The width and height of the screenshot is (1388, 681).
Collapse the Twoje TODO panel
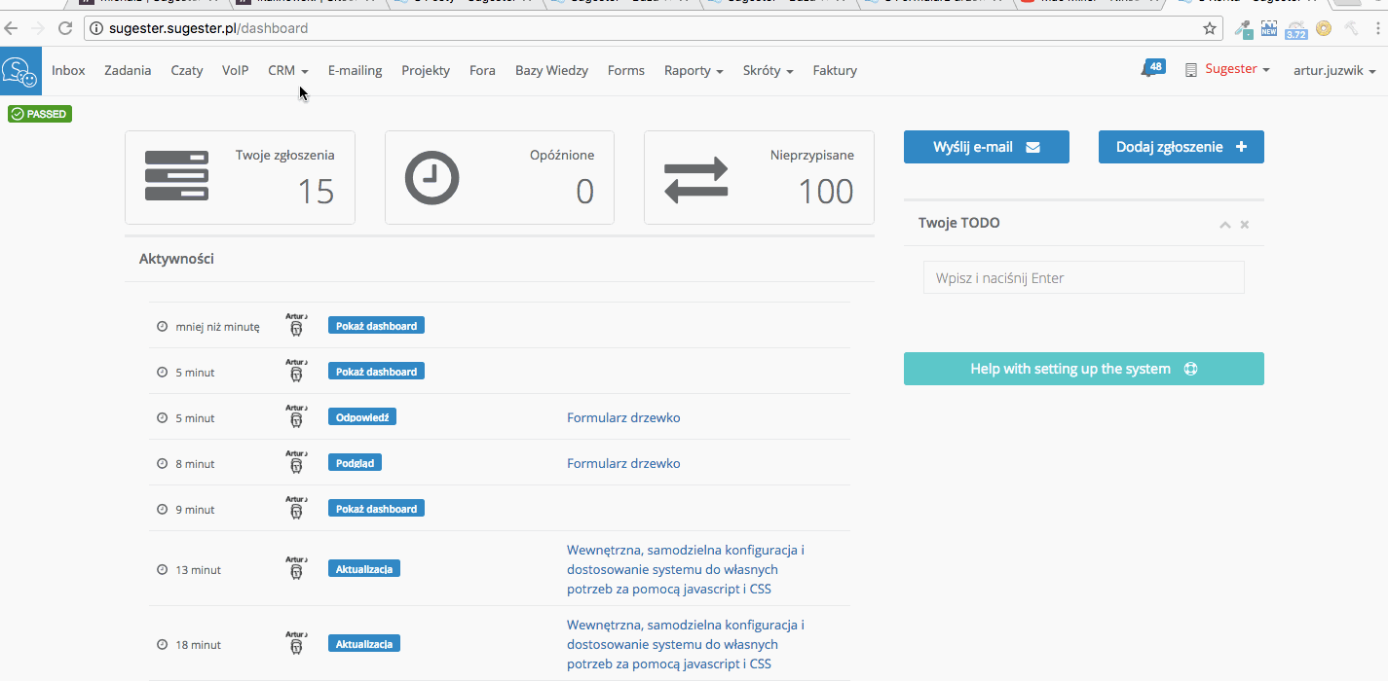[1224, 225]
